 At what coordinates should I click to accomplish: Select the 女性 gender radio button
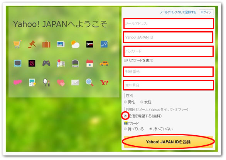click(142, 102)
